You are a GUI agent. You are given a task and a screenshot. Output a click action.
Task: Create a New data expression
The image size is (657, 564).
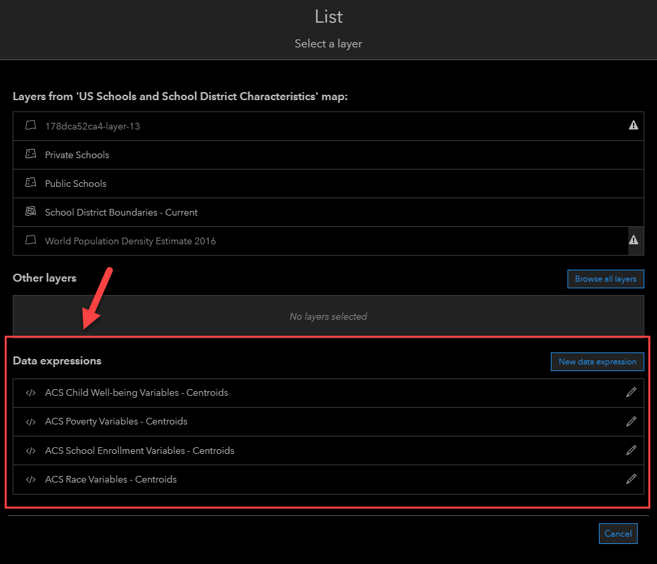(x=597, y=362)
